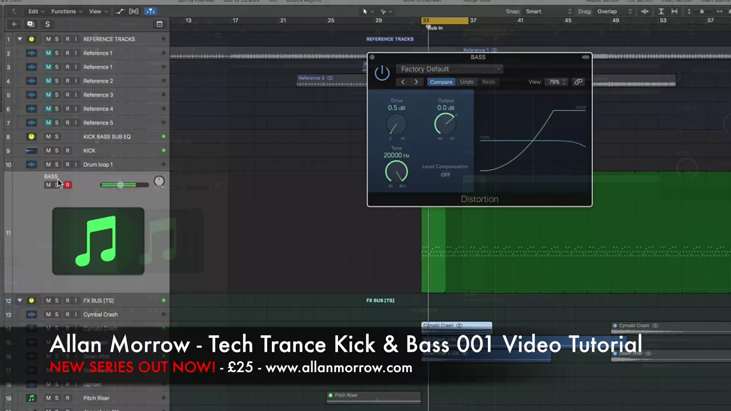Click the Cymbal Crash track waveform icon
This screenshot has height=411, width=731.
pyautogui.click(x=31, y=315)
